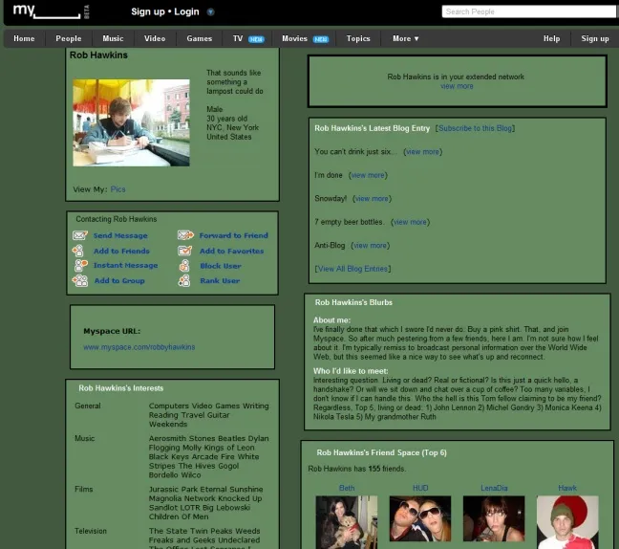This screenshot has height=549, width=619.
Task: Click the 'Rob Hawkins' profile name heading
Action: pyautogui.click(x=98, y=55)
